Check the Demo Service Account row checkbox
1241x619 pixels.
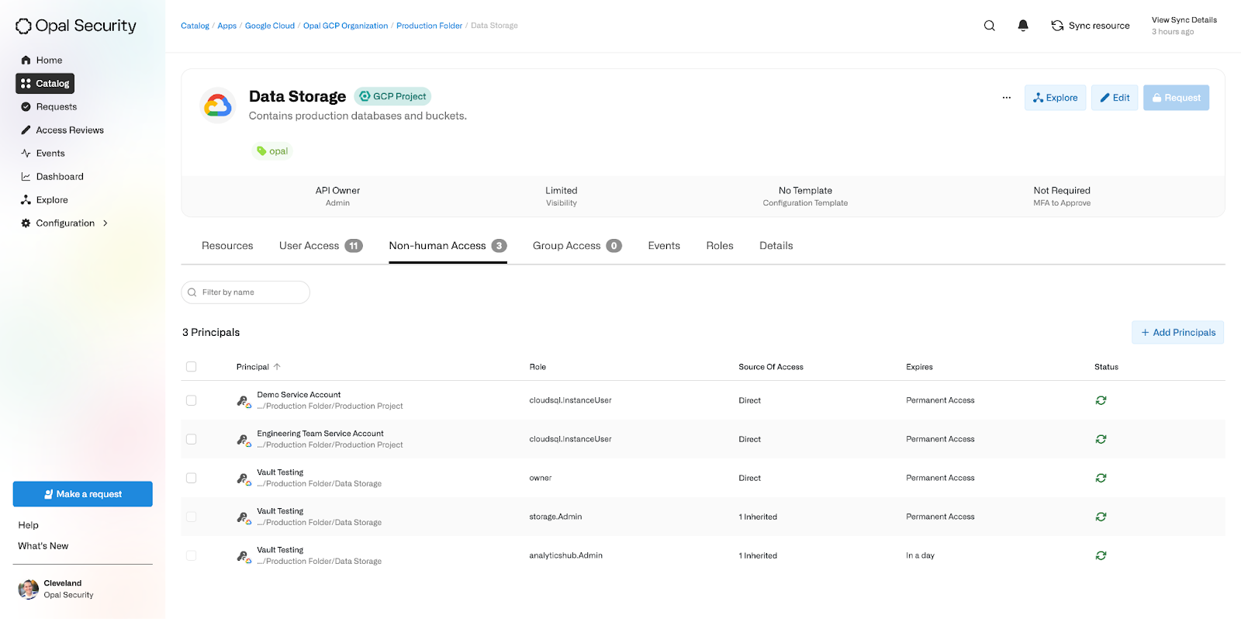pyautogui.click(x=191, y=400)
